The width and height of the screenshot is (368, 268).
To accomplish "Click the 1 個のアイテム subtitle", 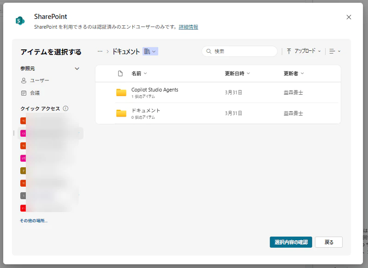I will (x=143, y=97).
